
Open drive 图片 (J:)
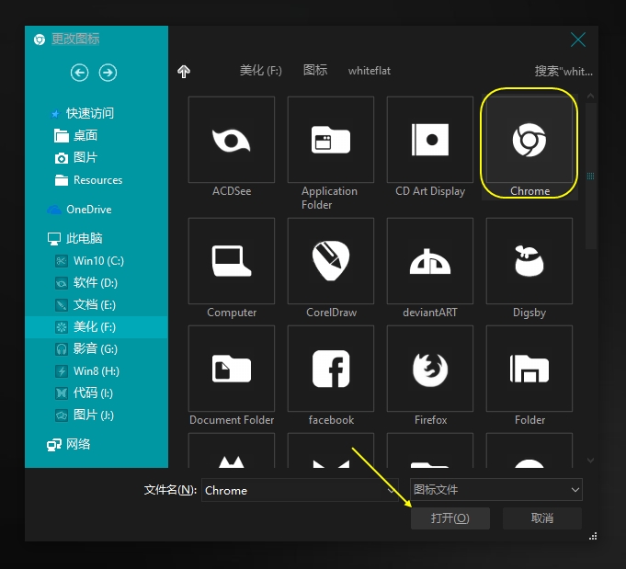[85, 415]
